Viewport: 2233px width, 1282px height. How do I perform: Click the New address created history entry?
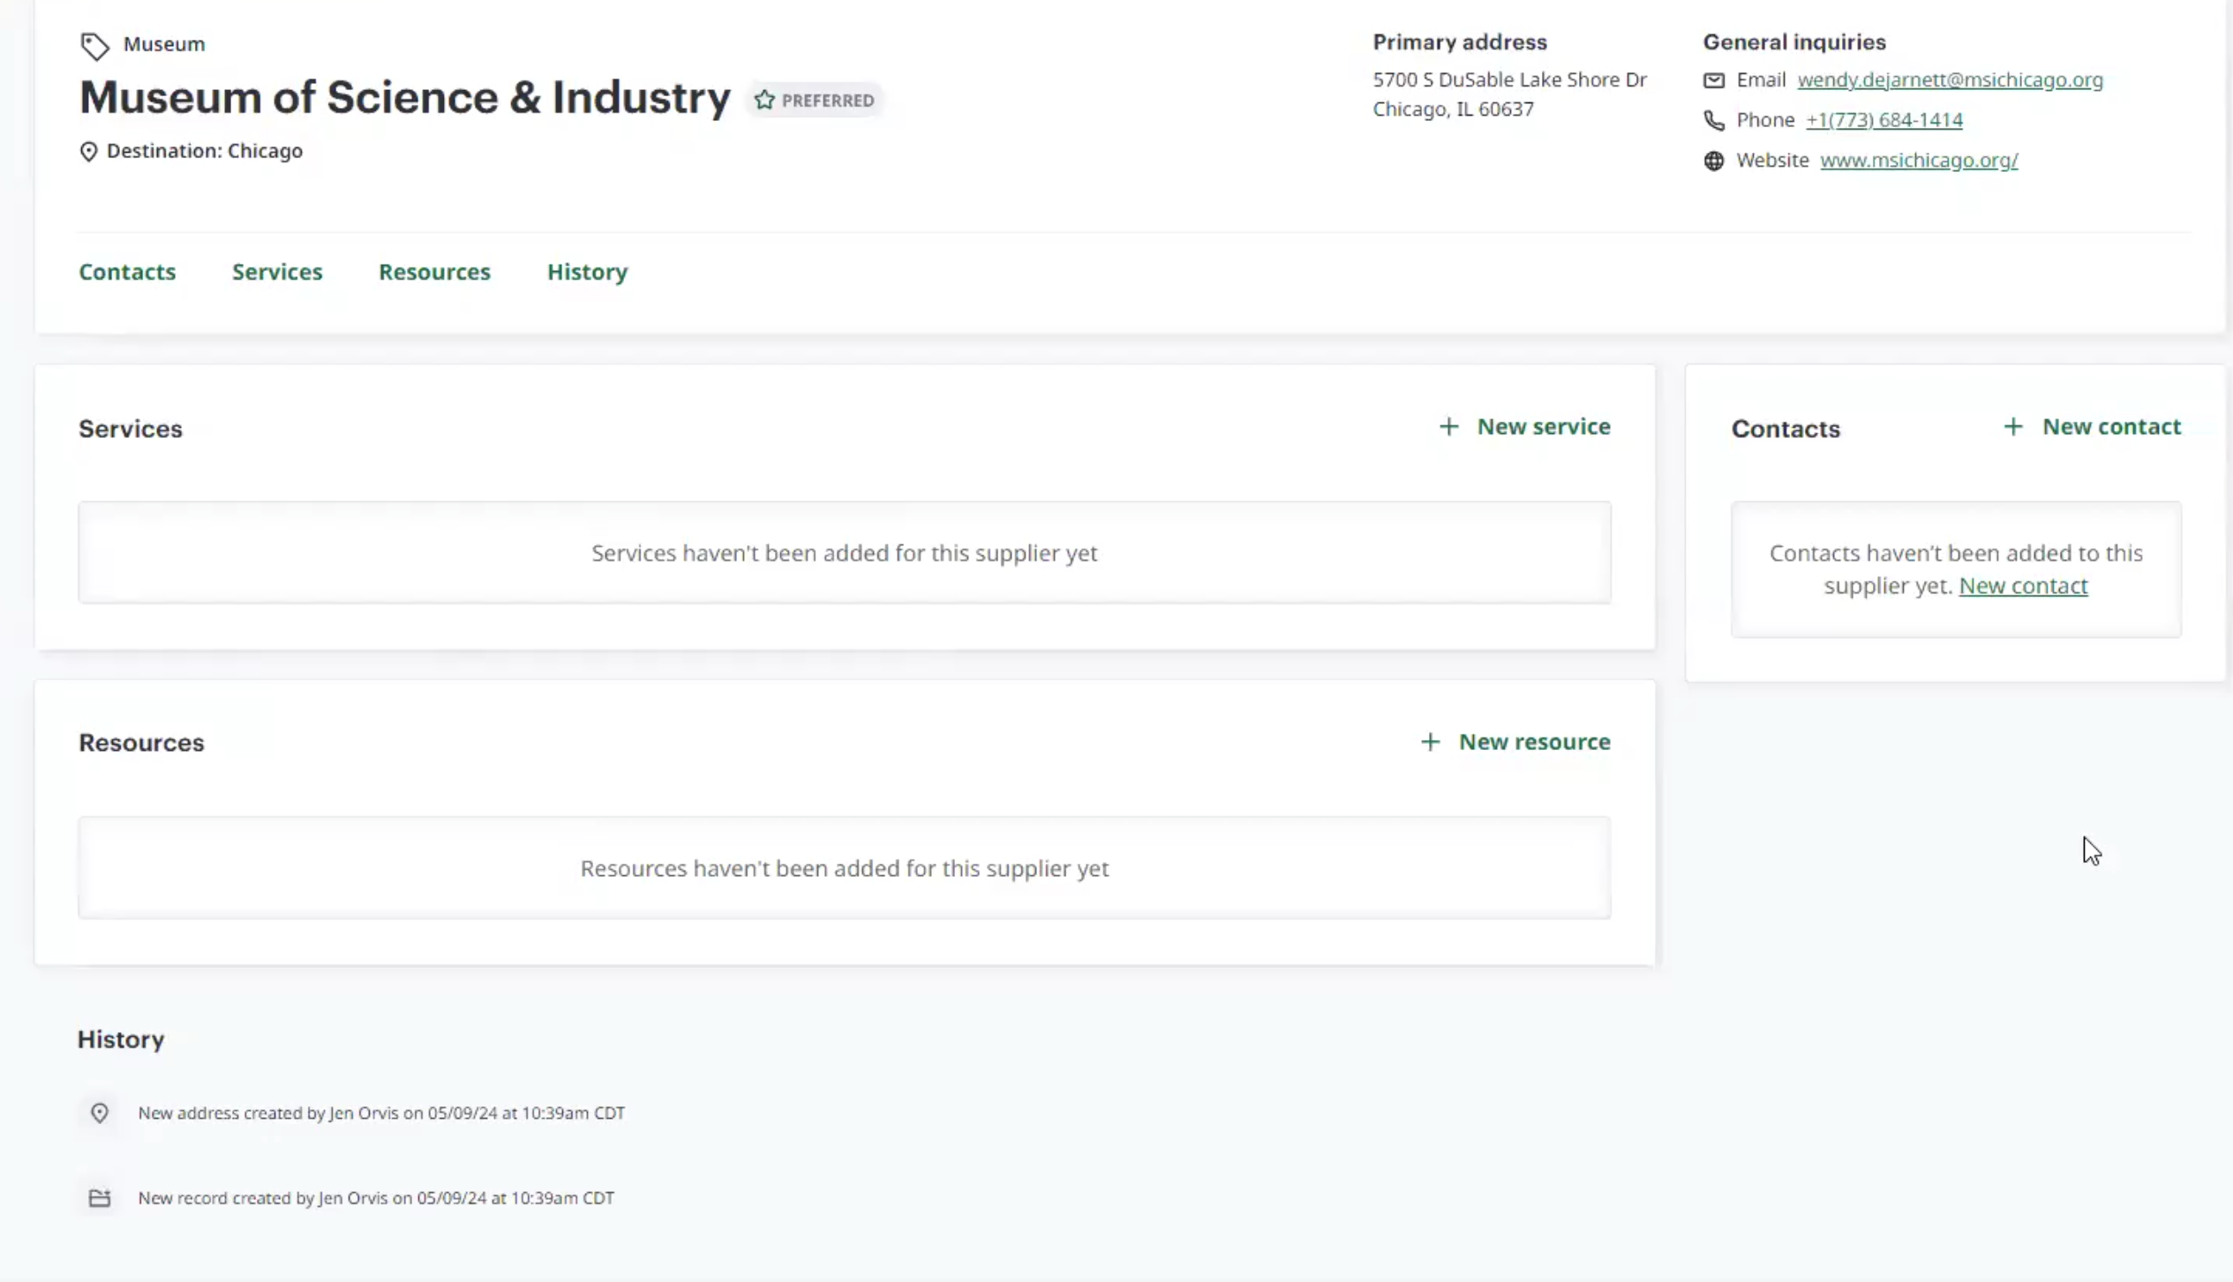381,1113
